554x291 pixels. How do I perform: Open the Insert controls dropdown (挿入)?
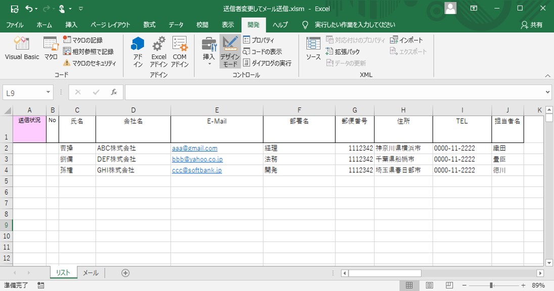[209, 52]
